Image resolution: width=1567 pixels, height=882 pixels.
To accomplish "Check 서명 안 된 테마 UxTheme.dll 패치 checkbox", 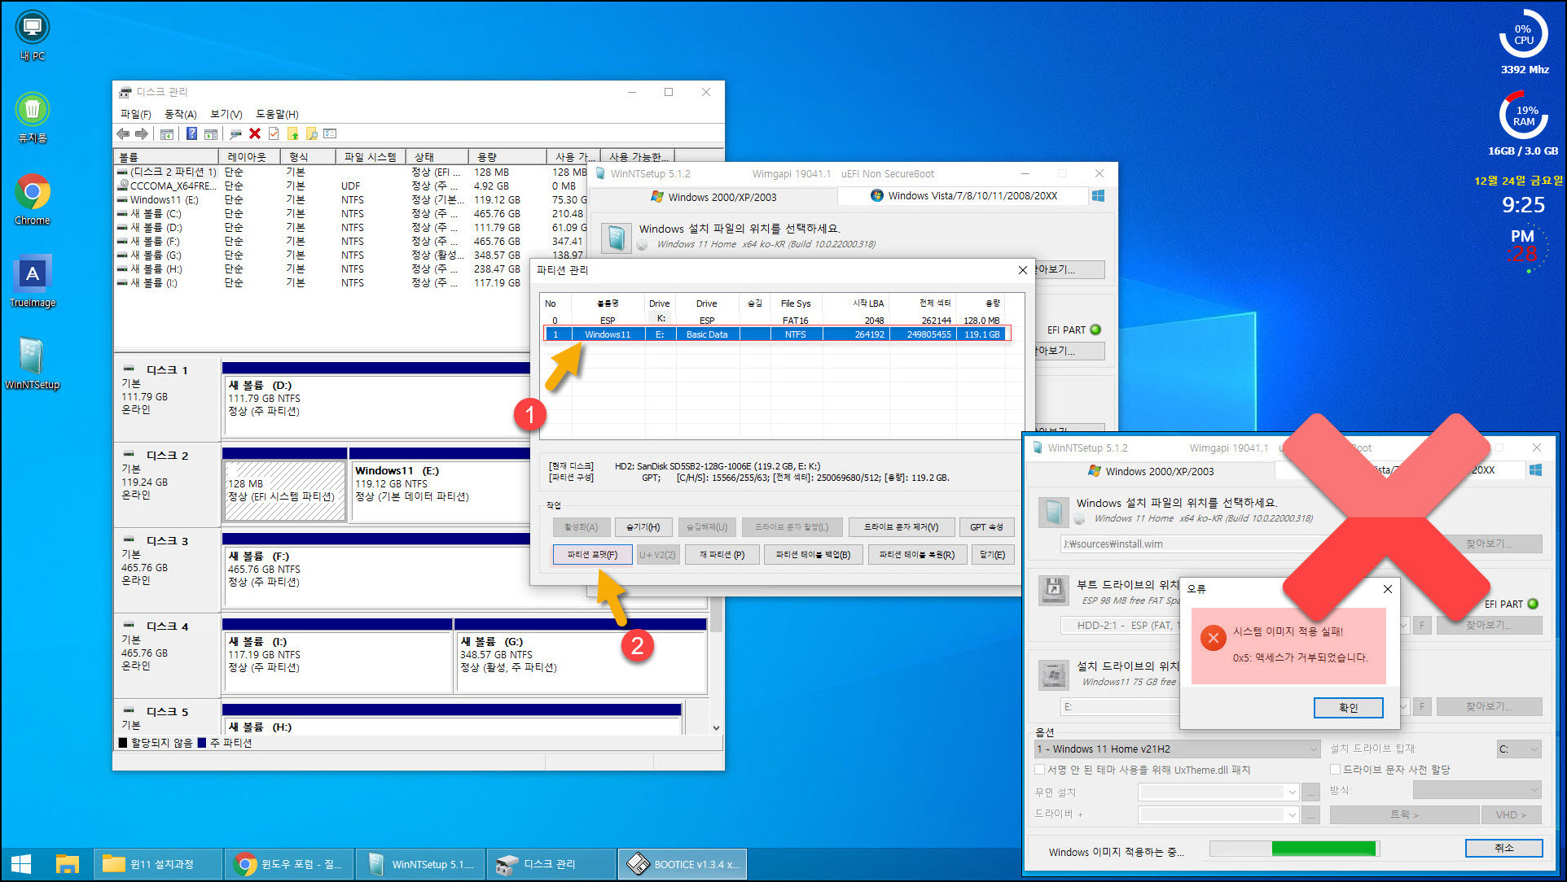I will click(x=1040, y=770).
